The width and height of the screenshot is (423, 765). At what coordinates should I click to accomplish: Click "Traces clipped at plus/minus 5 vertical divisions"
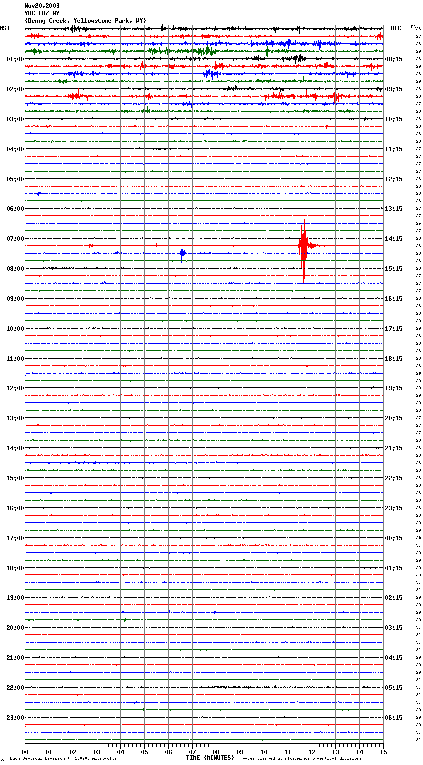(x=301, y=758)
